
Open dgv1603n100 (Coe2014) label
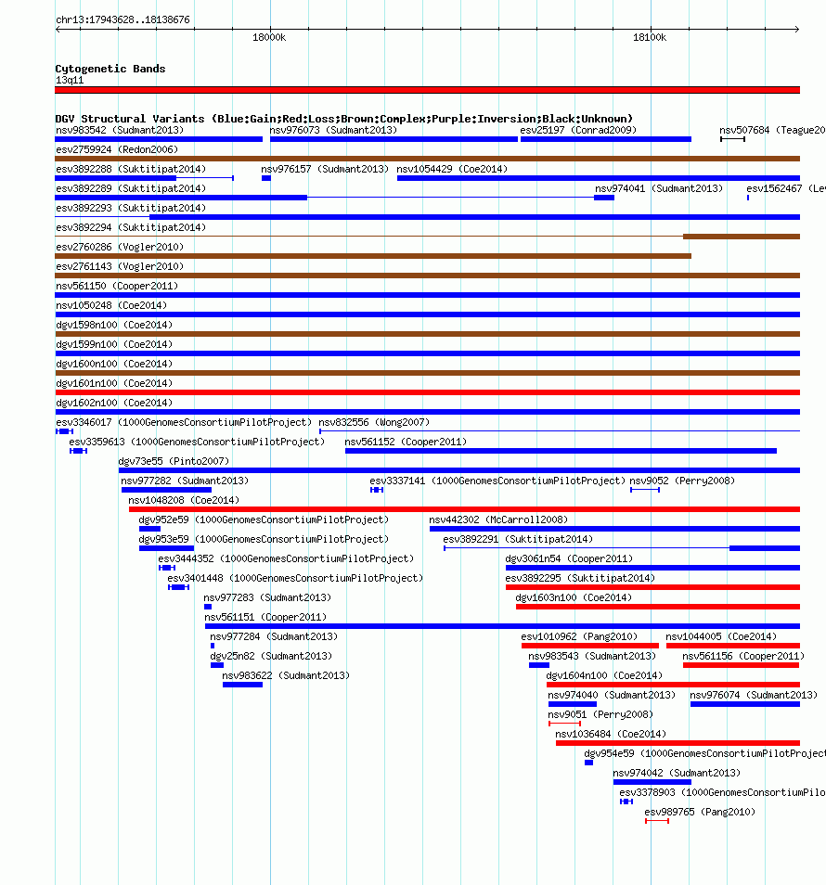click(x=574, y=597)
